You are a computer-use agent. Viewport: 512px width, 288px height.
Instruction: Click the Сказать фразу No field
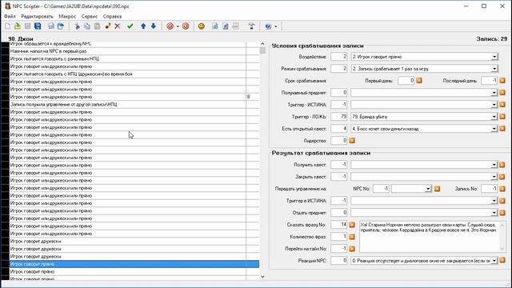click(x=339, y=225)
